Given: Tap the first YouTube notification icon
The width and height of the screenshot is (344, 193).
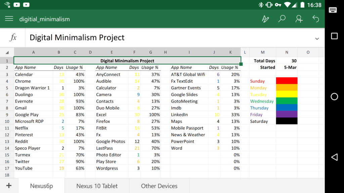Looking at the screenshot, I should (x=17, y=5).
